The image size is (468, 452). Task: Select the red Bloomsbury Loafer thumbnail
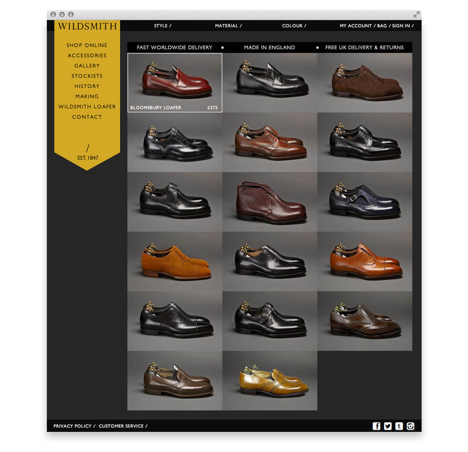click(175, 83)
